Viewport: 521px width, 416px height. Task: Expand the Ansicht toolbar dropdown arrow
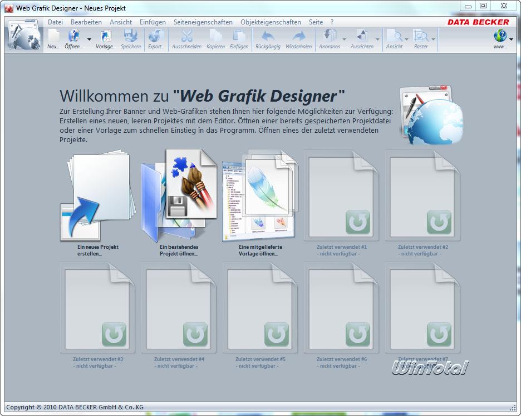pos(406,39)
